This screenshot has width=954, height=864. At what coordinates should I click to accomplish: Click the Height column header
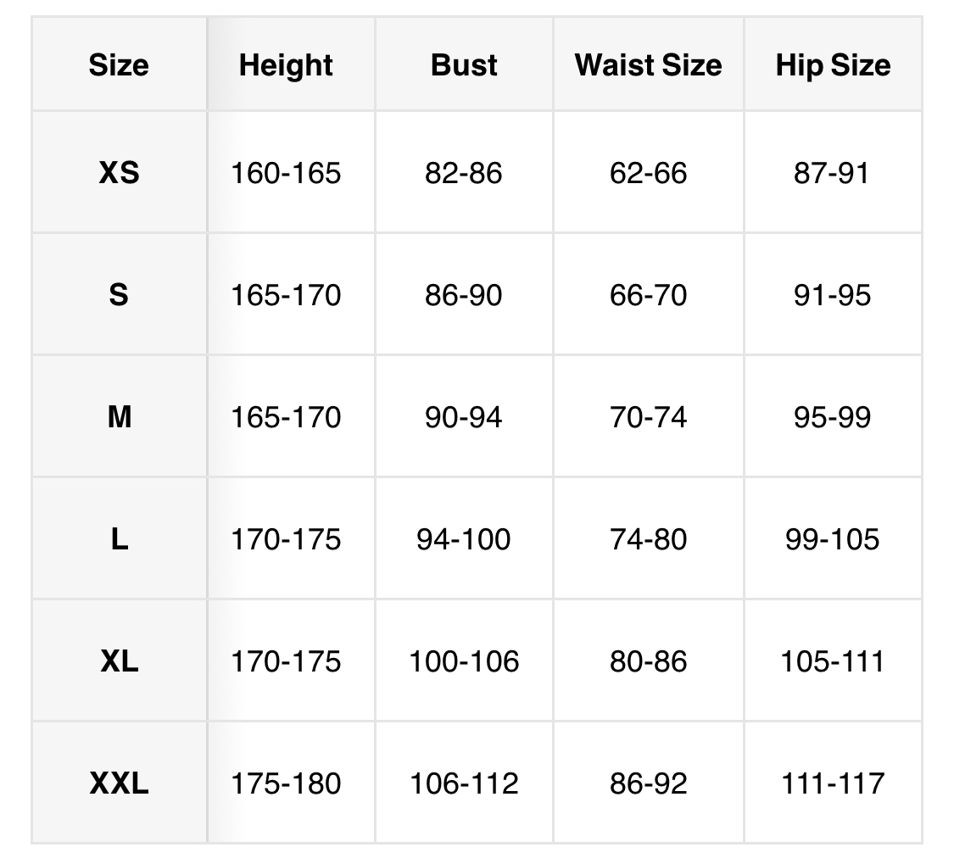(x=286, y=65)
